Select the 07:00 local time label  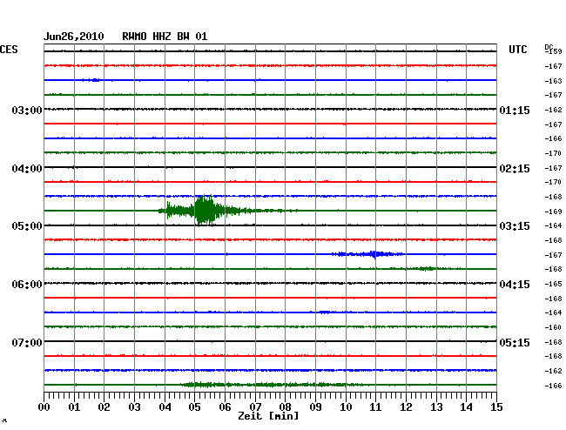(x=27, y=342)
